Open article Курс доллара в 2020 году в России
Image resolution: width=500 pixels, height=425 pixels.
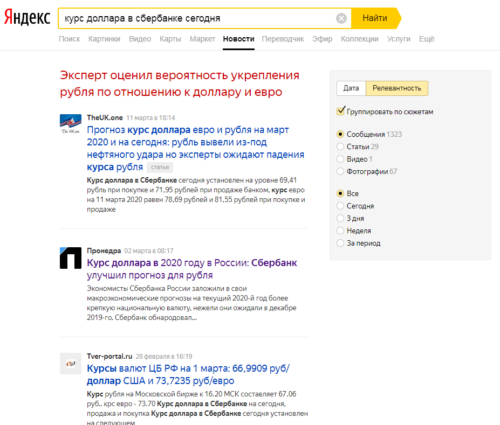click(x=192, y=269)
